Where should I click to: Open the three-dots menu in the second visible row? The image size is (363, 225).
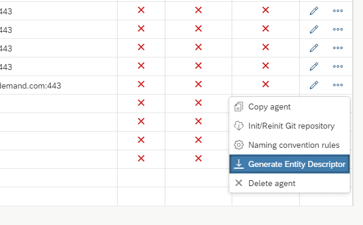(x=338, y=29)
